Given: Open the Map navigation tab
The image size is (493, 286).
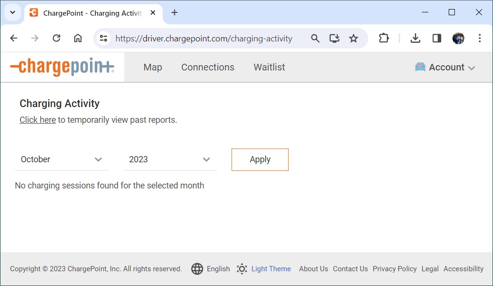Looking at the screenshot, I should (152, 68).
